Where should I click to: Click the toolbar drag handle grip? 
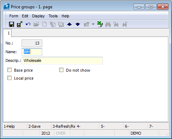point(5,24)
